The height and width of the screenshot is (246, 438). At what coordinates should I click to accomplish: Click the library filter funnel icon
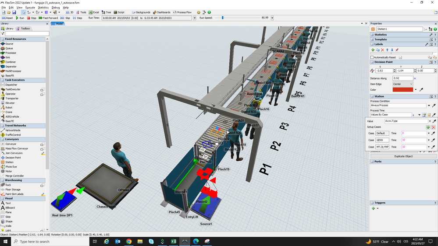pyautogui.click(x=3, y=33)
